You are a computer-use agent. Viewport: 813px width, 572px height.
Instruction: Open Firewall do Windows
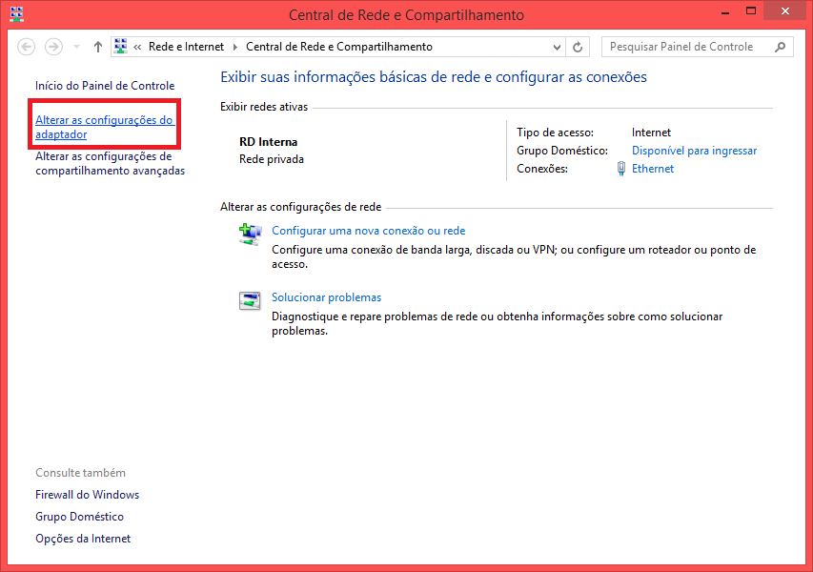(x=87, y=495)
